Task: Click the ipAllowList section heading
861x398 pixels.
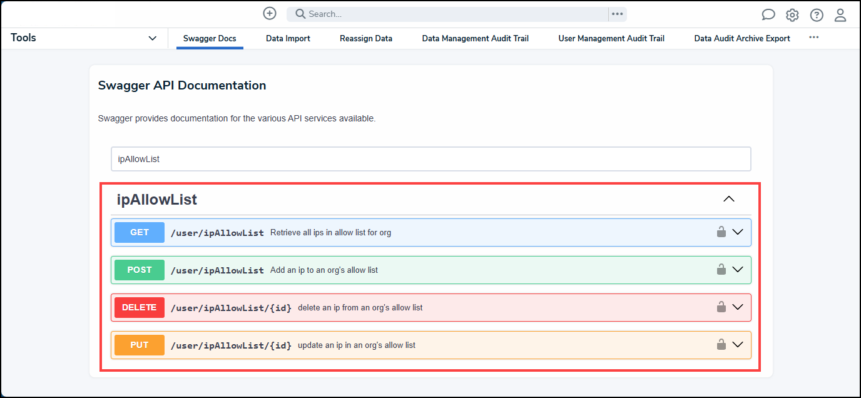Action: pos(157,200)
